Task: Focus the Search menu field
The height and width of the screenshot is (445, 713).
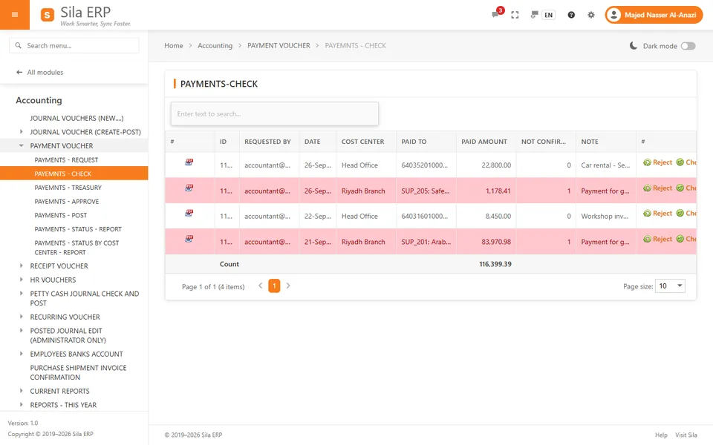Action: pos(74,45)
